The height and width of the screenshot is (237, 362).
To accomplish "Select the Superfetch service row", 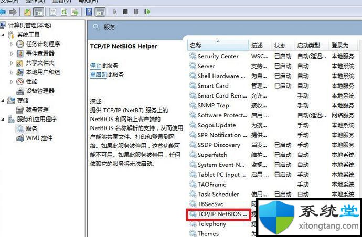I will click(x=272, y=155).
